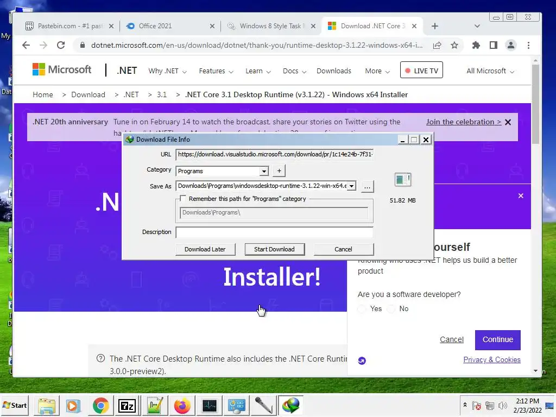Bookmark this page with star icon
The width and height of the screenshot is (556, 417).
(x=454, y=45)
